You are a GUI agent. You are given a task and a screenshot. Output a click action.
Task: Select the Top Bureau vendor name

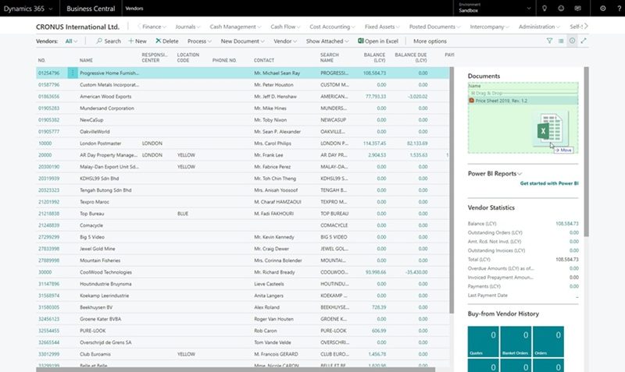[x=91, y=214]
